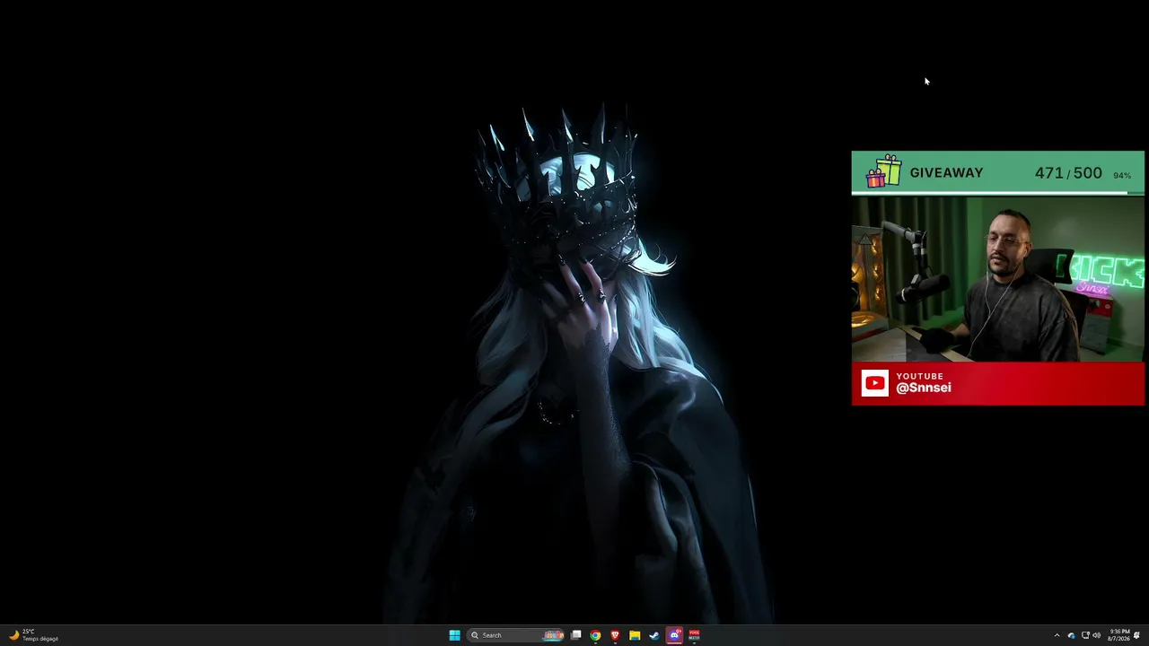Show hidden system tray icons
Screen dimensions: 1149x646
1057,635
